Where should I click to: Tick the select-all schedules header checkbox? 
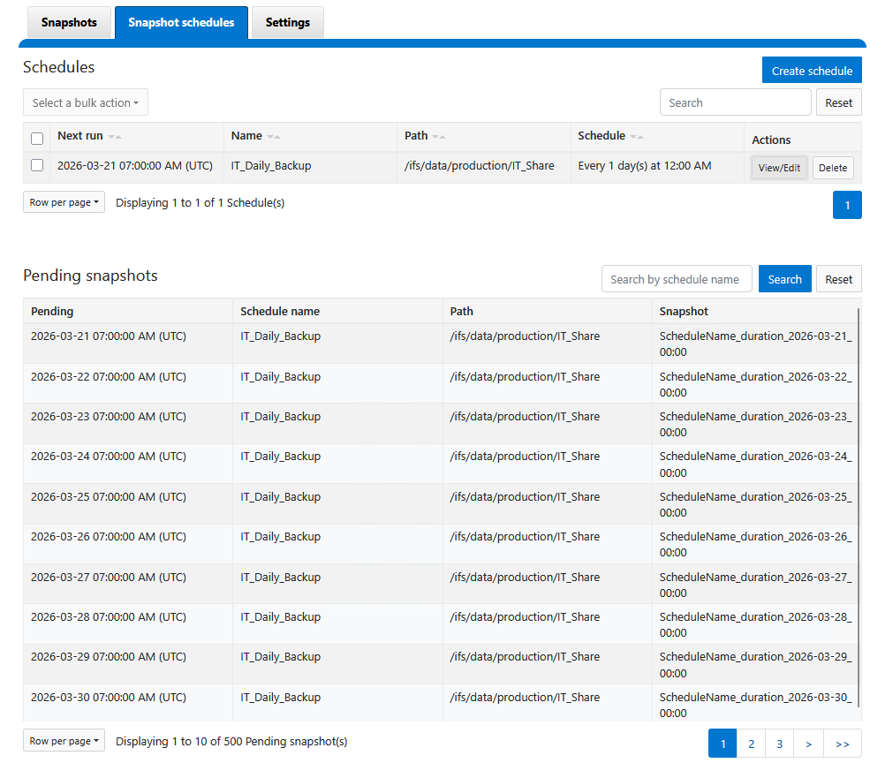pos(37,139)
